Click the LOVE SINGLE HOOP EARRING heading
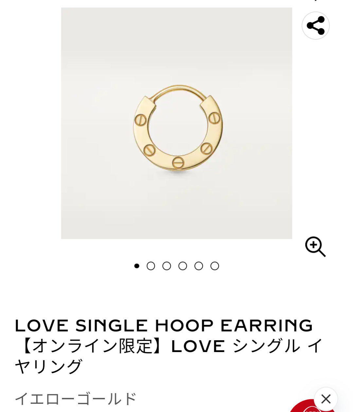Viewport: 353px width, 412px height. pos(164,325)
